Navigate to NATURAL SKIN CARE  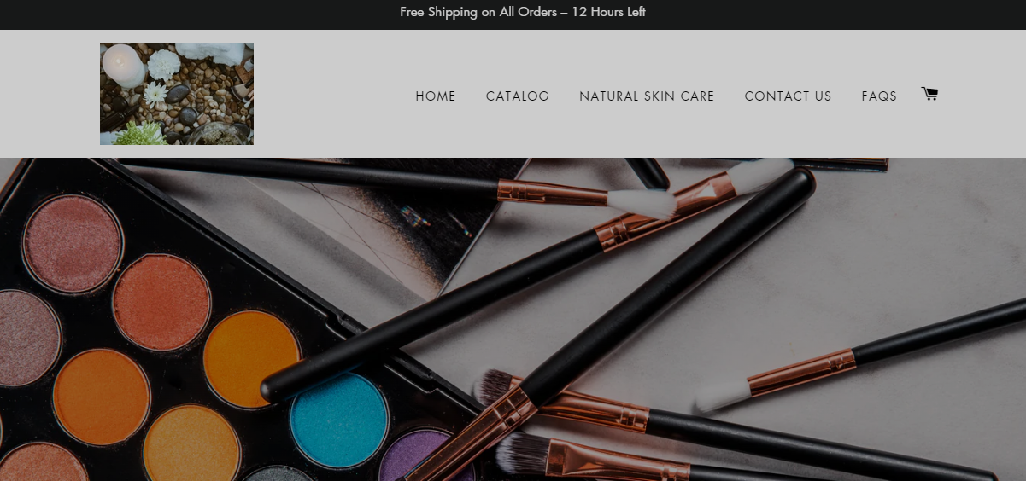[647, 96]
